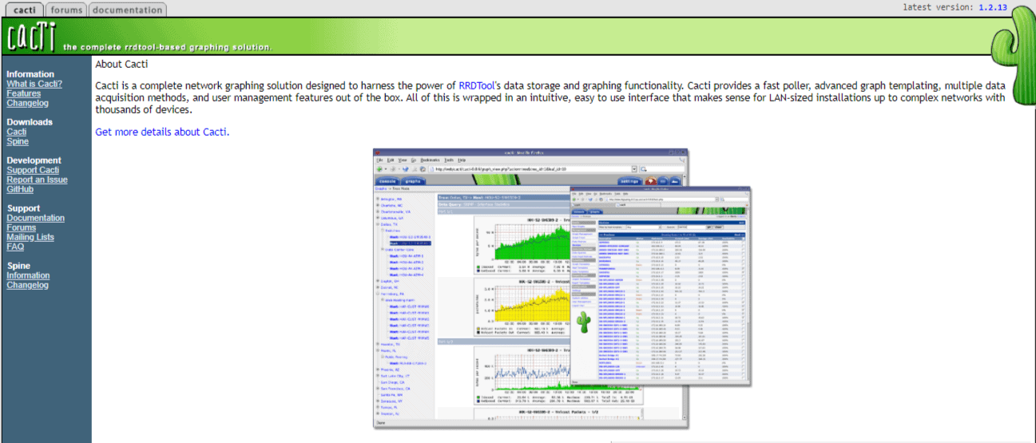Open the GitHub link
The image size is (1036, 443).
pyautogui.click(x=20, y=189)
